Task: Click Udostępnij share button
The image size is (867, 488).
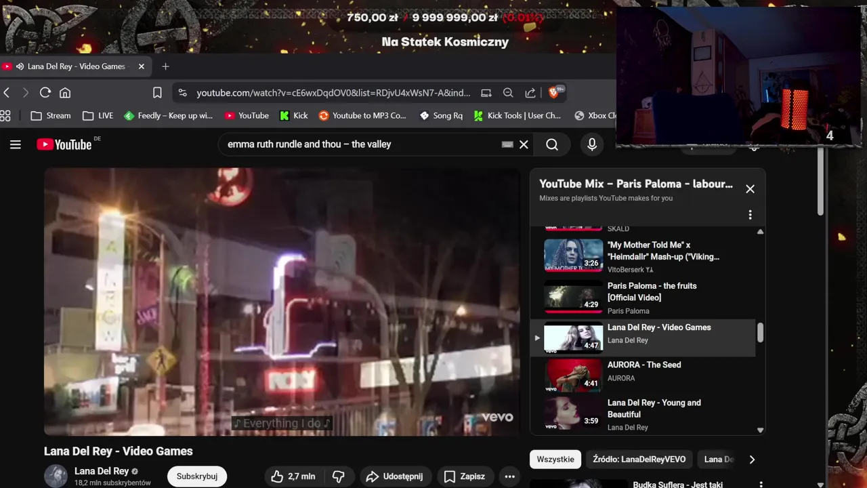Action: [x=394, y=476]
